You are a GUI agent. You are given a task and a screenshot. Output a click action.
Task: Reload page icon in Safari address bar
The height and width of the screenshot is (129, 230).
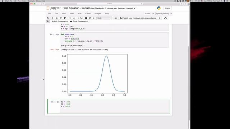[x=142, y=4]
